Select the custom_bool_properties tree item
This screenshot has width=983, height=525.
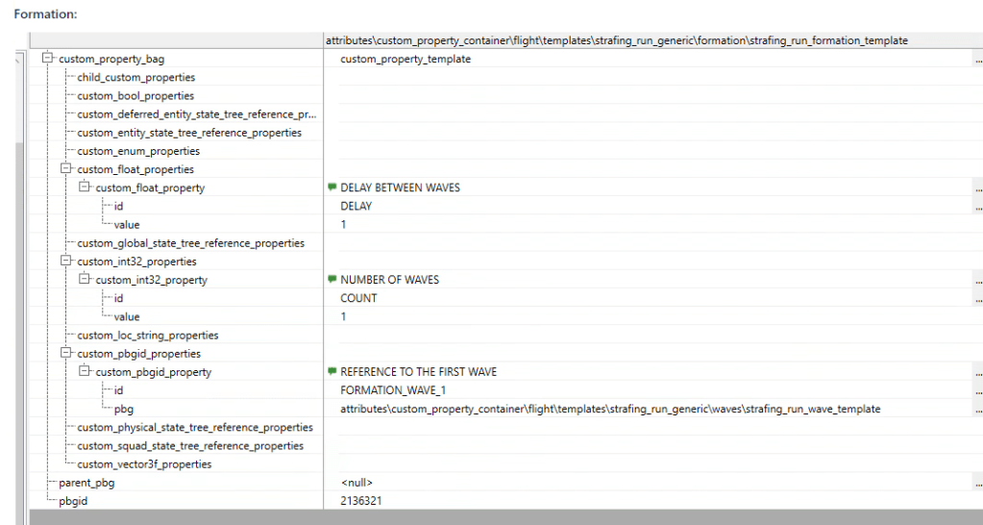pos(135,96)
